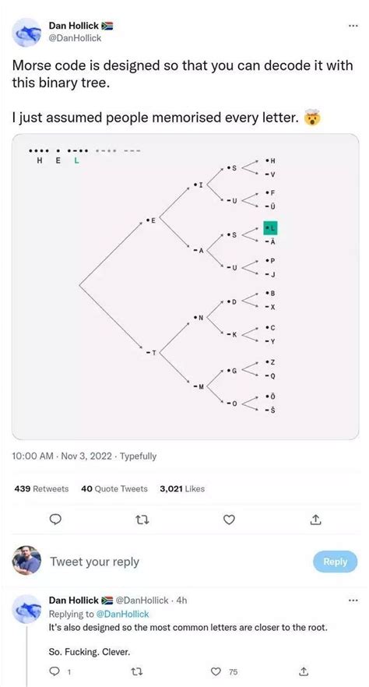
Task: Click the share icon under the main tweet
Action: (317, 520)
